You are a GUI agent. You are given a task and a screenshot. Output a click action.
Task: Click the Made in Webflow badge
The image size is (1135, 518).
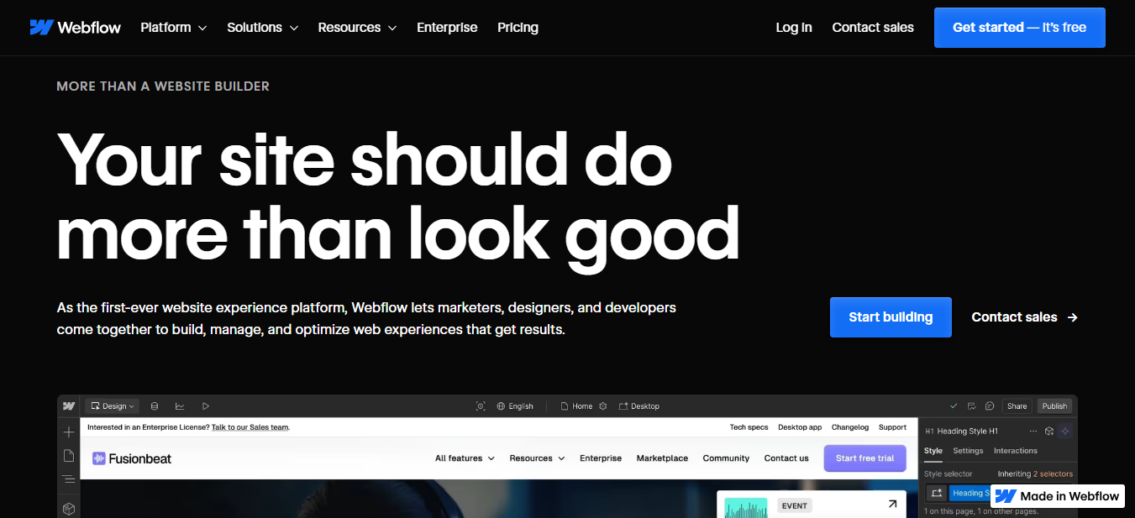(x=1058, y=496)
